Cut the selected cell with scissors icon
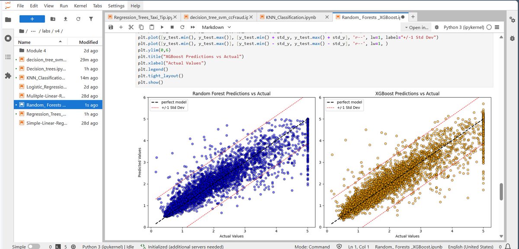The image size is (519, 249). point(131,27)
